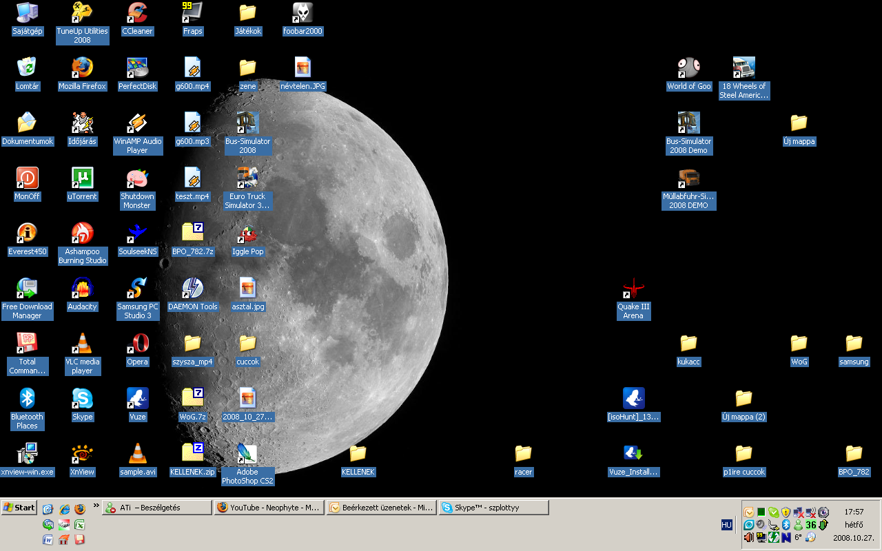Open Bus-Simulator 2008 Demo icon
Viewport: 882px width, 551px height.
tap(688, 133)
